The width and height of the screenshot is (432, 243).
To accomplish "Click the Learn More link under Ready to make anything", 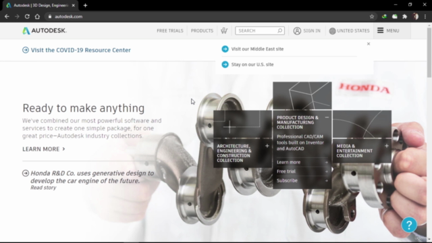I will (x=43, y=148).
